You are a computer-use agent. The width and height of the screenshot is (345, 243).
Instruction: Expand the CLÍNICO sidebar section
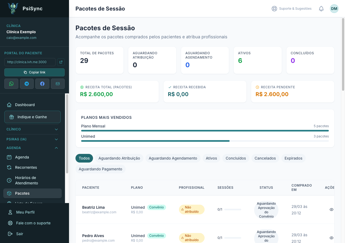[x=32, y=129]
